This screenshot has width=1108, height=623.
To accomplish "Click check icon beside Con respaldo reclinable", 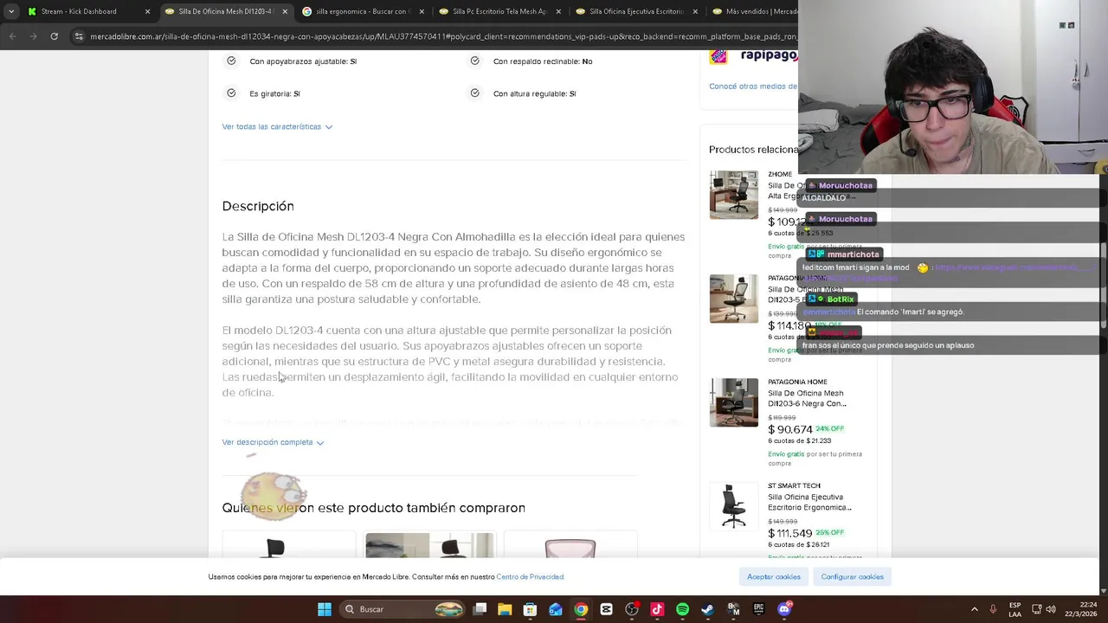I will pyautogui.click(x=474, y=61).
